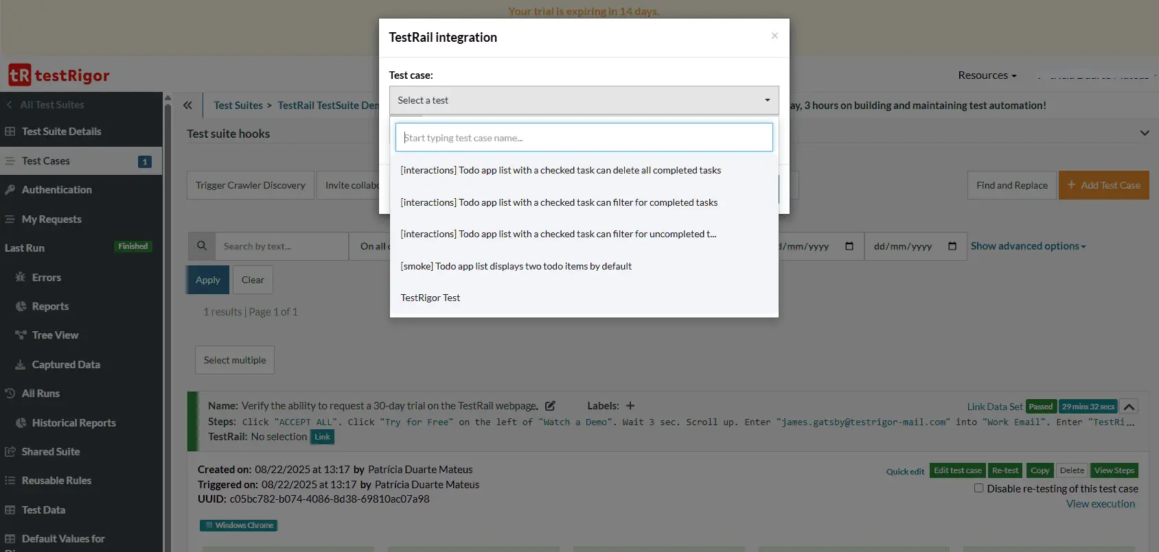Screen dimensions: 1159x552
Task: Click the search magnifier icon
Action: click(202, 246)
